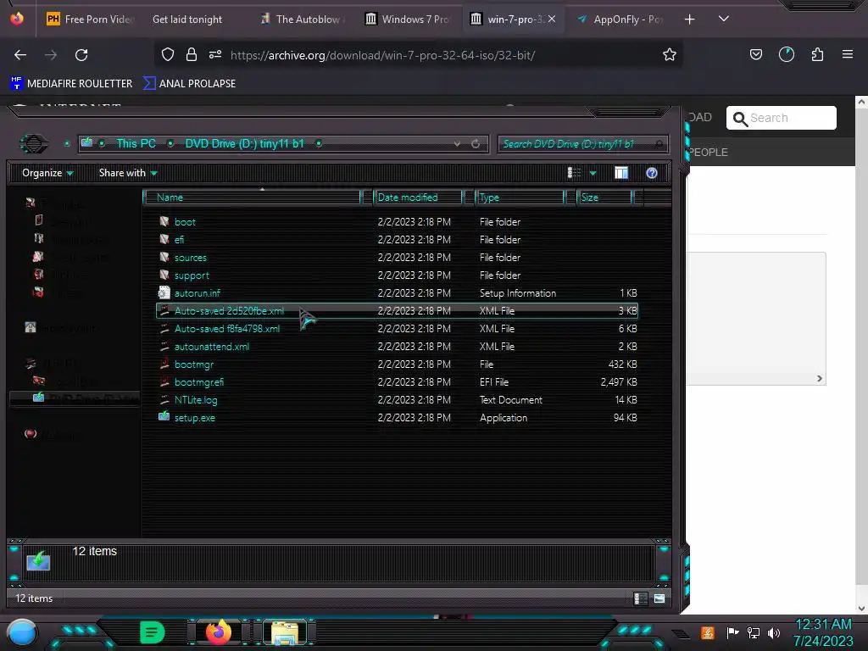Screen dimensions: 868x651
Task: Open the sources folder
Action: pyautogui.click(x=191, y=258)
